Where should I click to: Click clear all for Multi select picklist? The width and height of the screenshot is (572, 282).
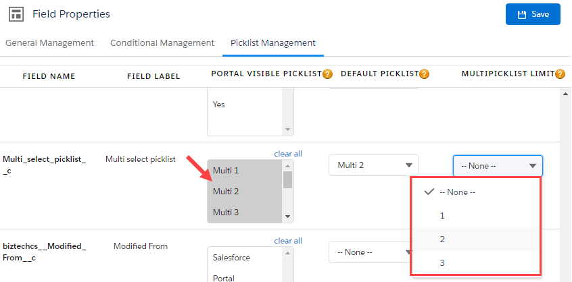[x=287, y=154]
